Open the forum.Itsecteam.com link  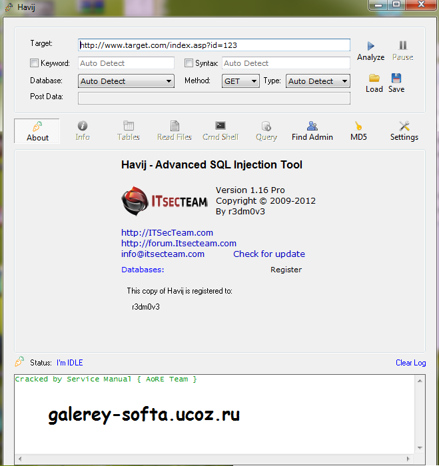pos(179,243)
